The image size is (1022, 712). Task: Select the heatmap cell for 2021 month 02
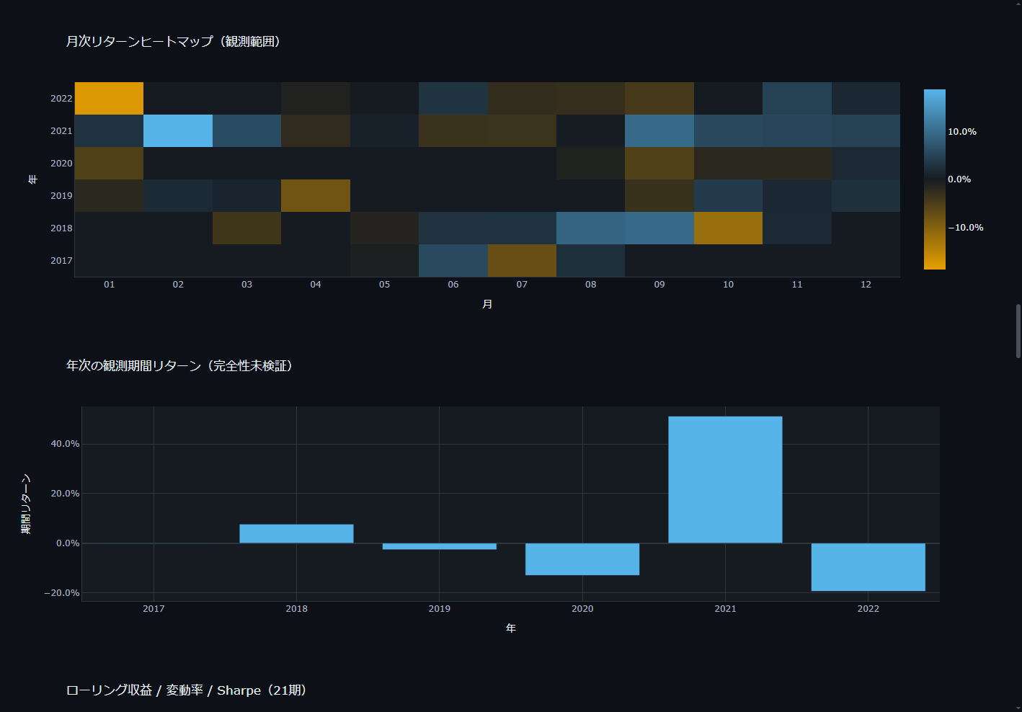[x=178, y=130]
